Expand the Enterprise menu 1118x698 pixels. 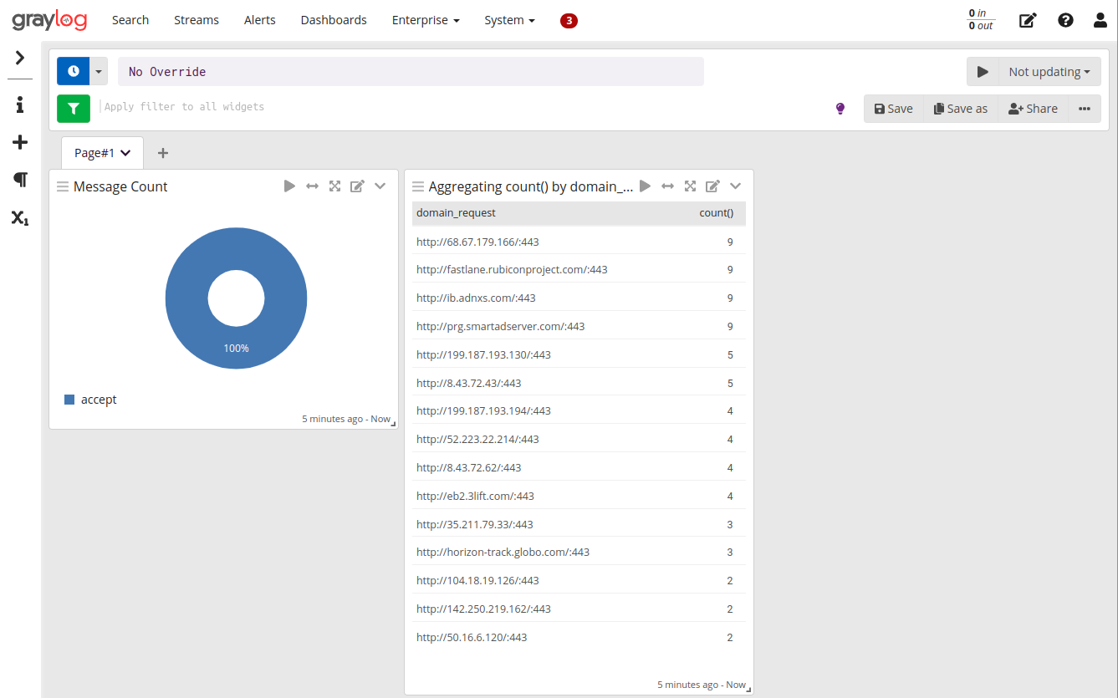[426, 20]
